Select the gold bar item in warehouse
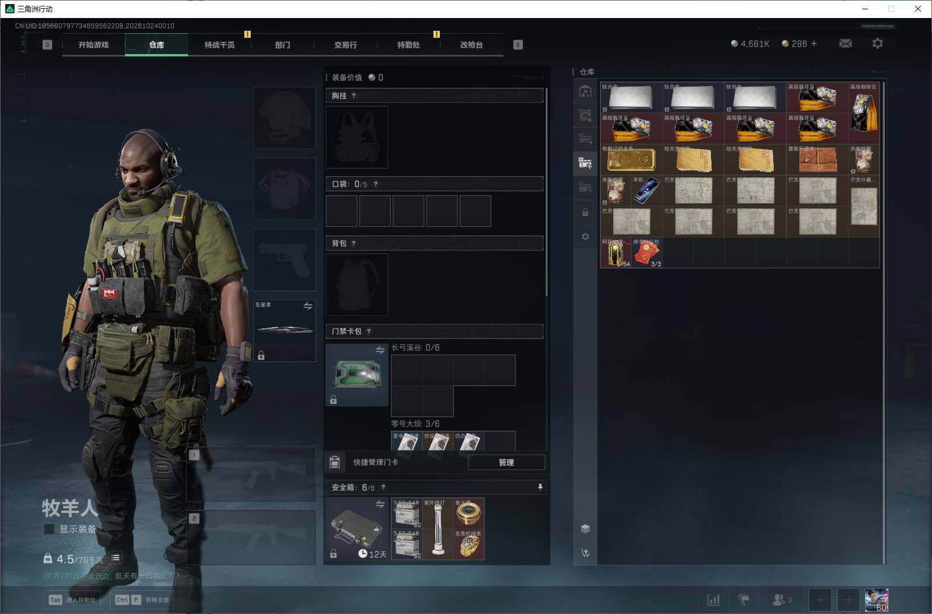Image resolution: width=932 pixels, height=614 pixels. click(x=631, y=159)
